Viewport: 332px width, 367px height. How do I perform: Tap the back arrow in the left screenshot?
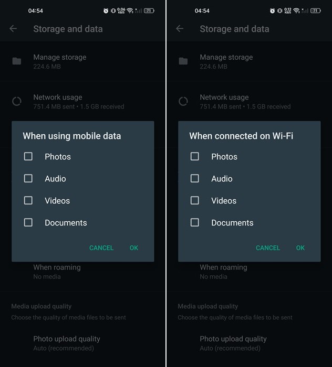click(x=14, y=29)
